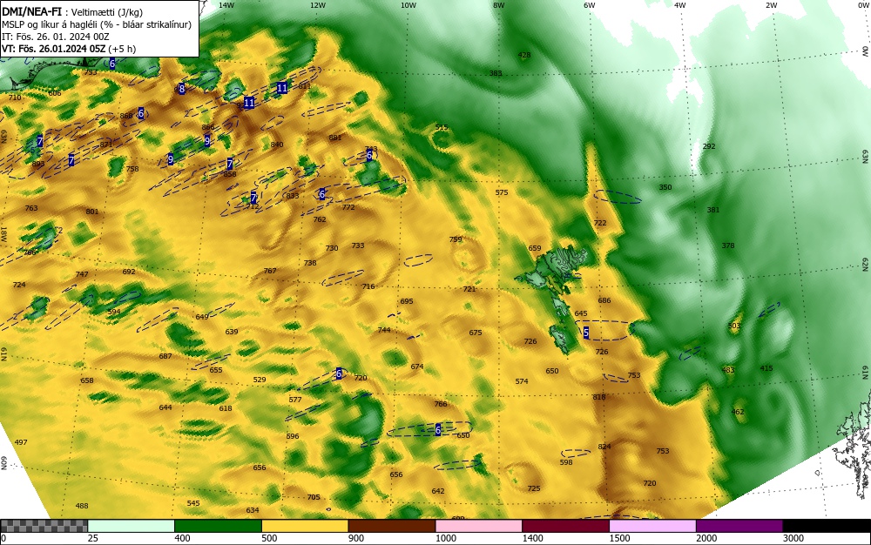Screen dimensions: 871x545
Task: Click the map value '824'
Action: click(604, 447)
